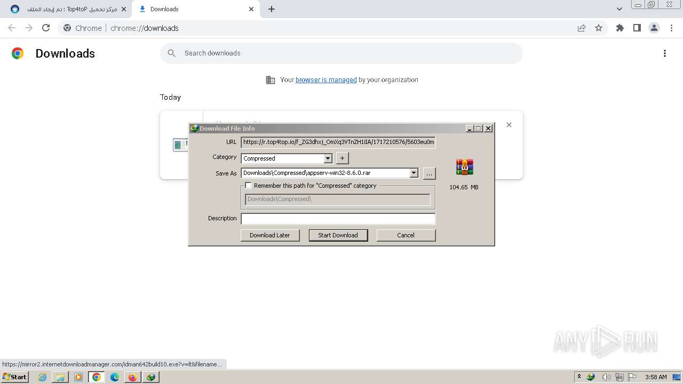This screenshot has height=384, width=683.
Task: Open File Explorer from taskbar
Action: 60,377
